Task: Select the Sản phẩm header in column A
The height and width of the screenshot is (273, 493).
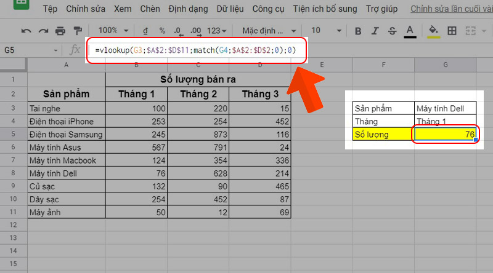Action: [67, 94]
